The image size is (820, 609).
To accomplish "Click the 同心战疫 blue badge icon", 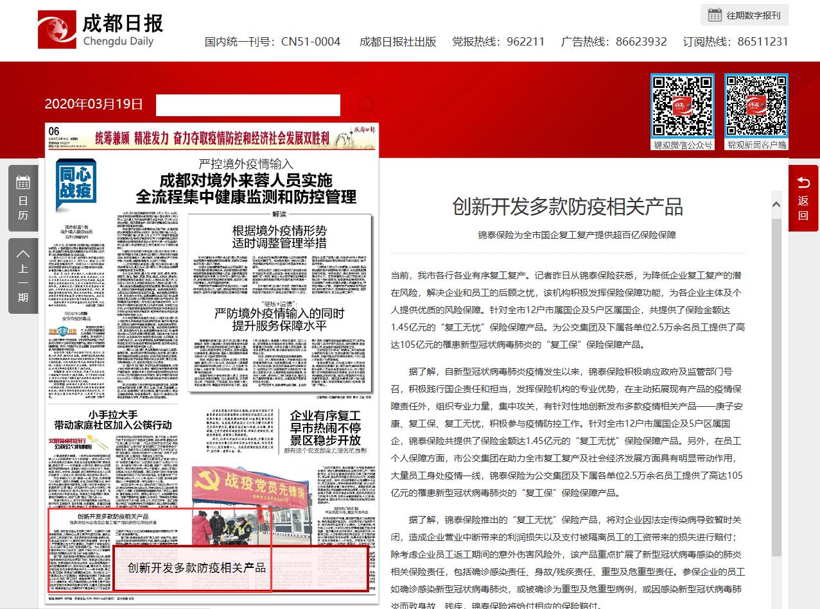I will pyautogui.click(x=76, y=184).
